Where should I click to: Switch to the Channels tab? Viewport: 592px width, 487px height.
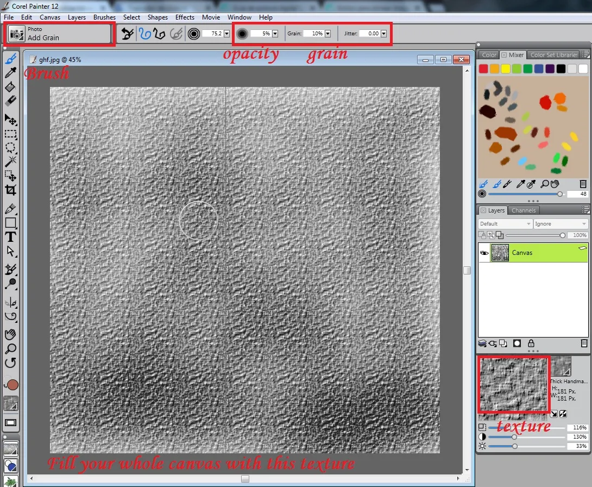coord(523,210)
